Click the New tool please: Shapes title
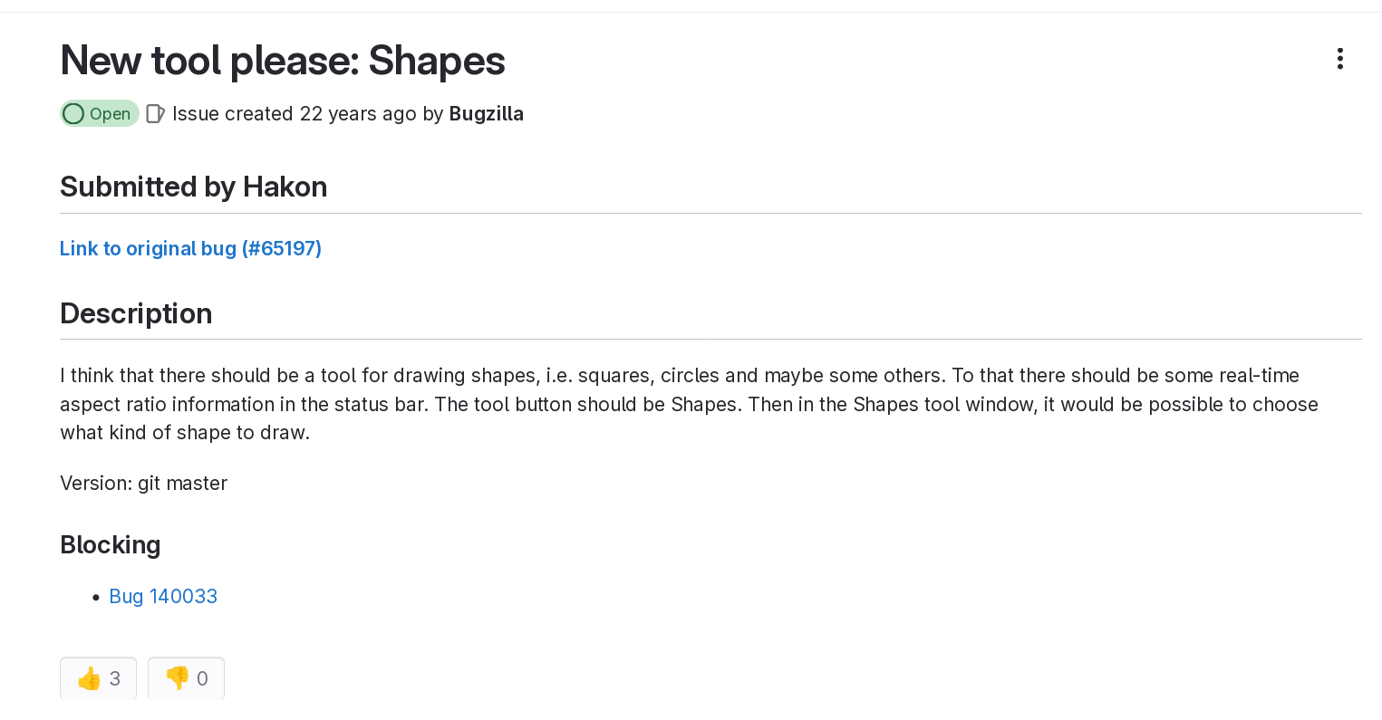 (x=283, y=61)
